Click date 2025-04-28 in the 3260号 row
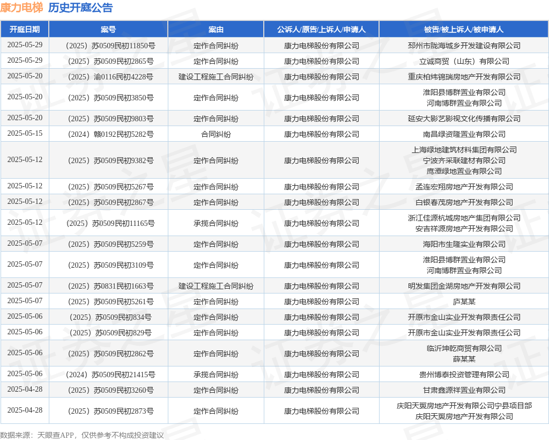Image resolution: width=549 pixels, height=440 pixels. 25,390
